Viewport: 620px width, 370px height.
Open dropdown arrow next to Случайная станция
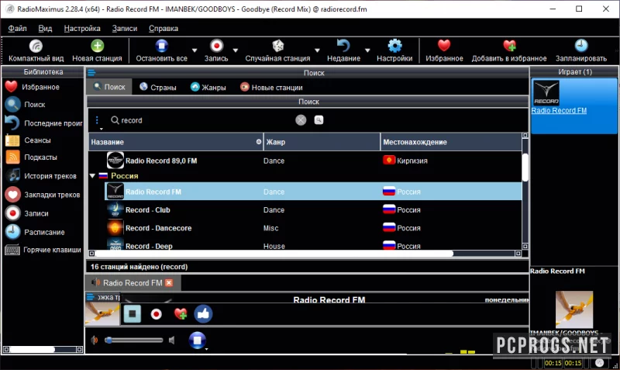(317, 50)
